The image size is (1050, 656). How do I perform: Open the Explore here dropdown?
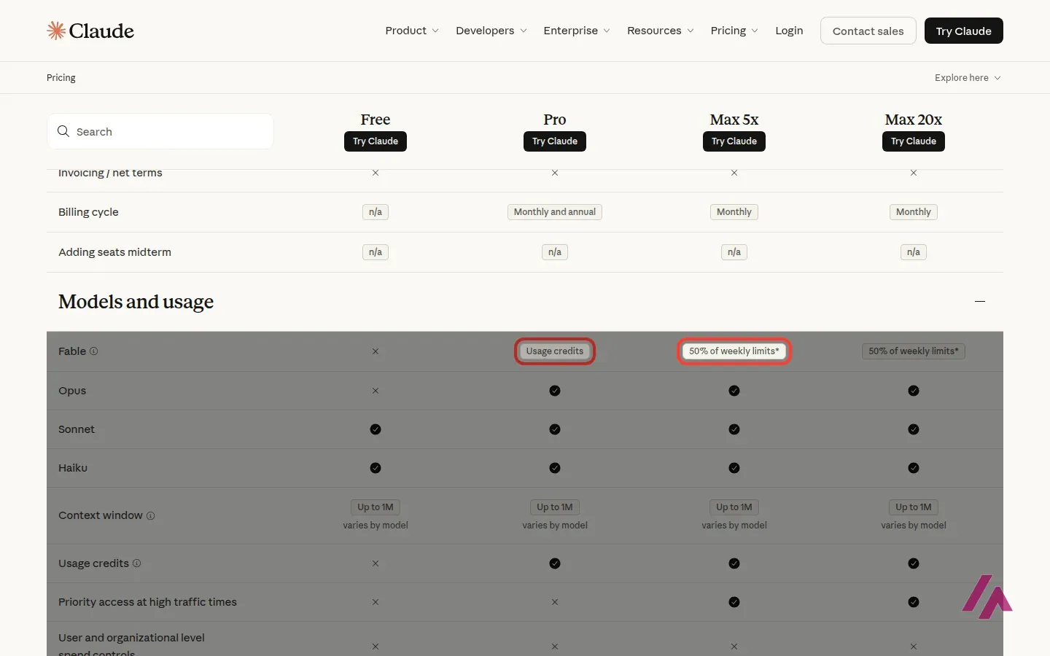click(x=968, y=78)
